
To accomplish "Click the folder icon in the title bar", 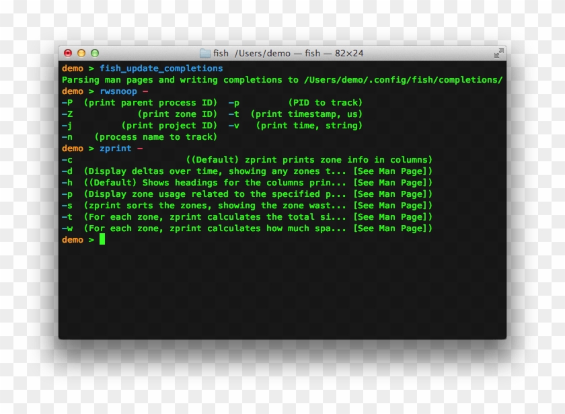I will 205,53.
